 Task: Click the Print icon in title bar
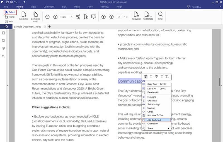click(x=11, y=2)
